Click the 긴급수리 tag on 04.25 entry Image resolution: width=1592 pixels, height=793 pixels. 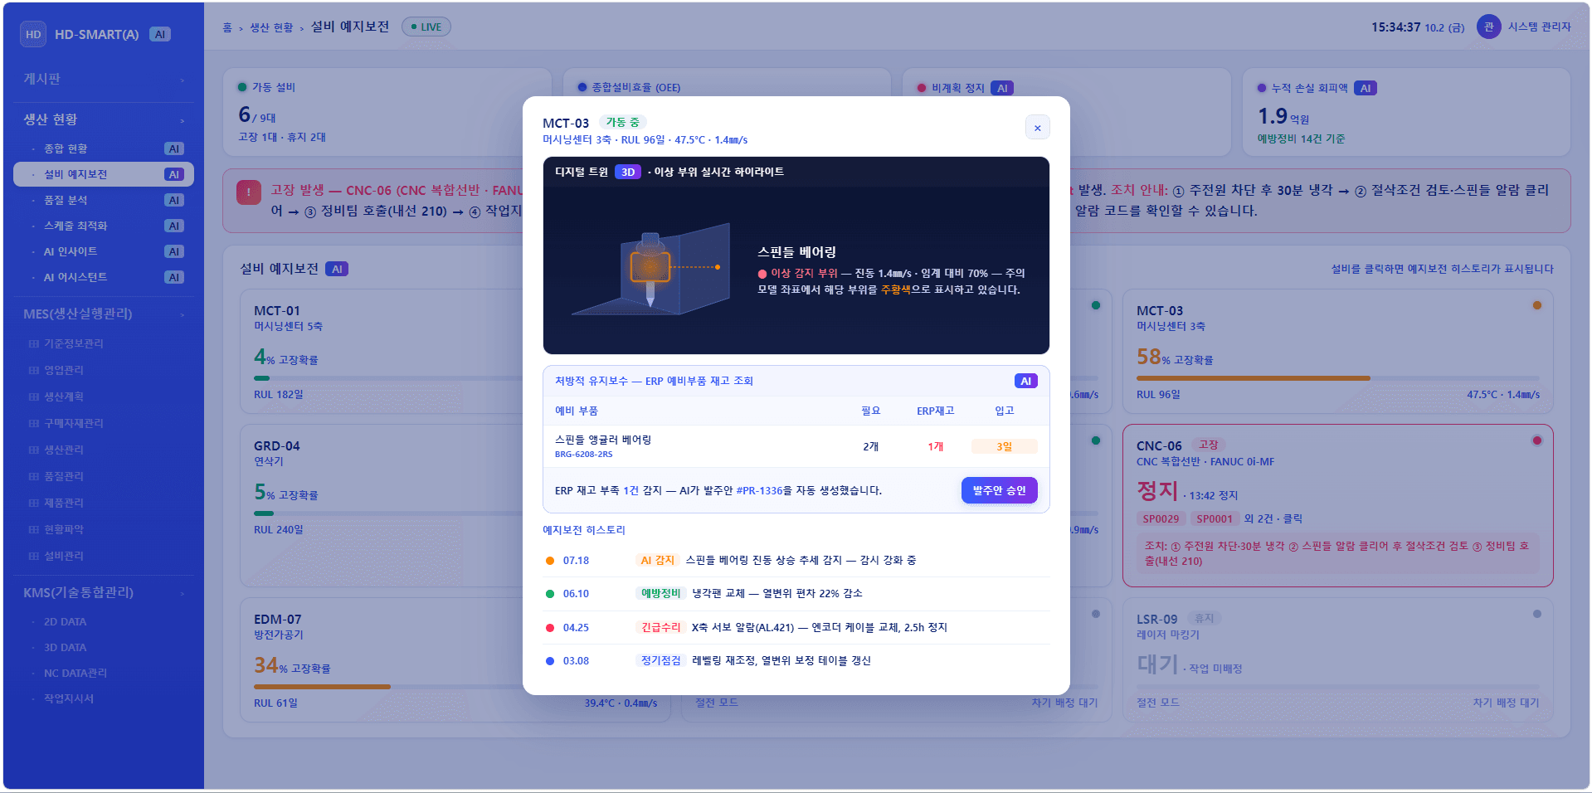661,628
